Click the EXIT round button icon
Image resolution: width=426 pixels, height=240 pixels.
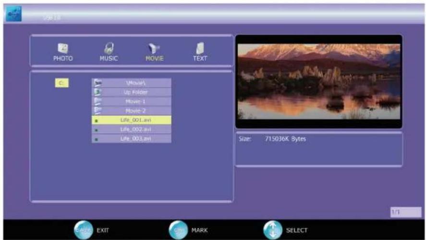[x=83, y=230]
